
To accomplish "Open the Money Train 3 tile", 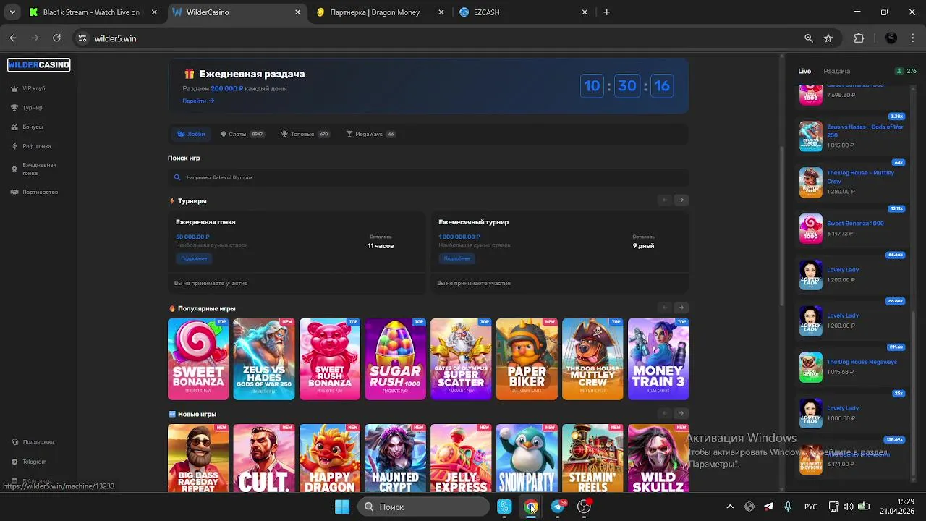I will (658, 359).
